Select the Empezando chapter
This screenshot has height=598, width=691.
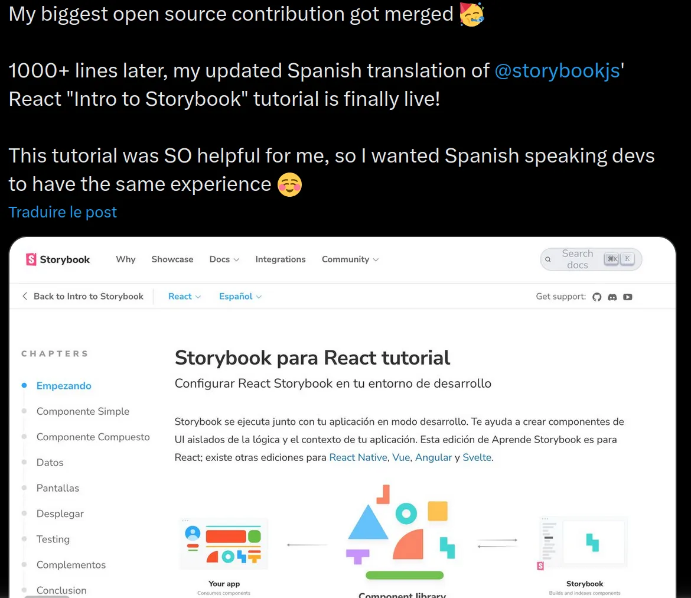click(64, 386)
